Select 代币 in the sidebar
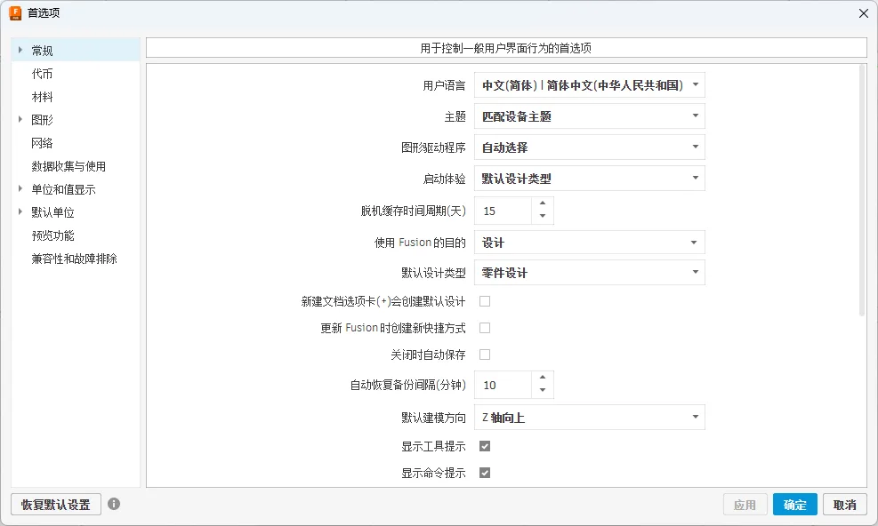The height and width of the screenshot is (526, 878). [42, 74]
